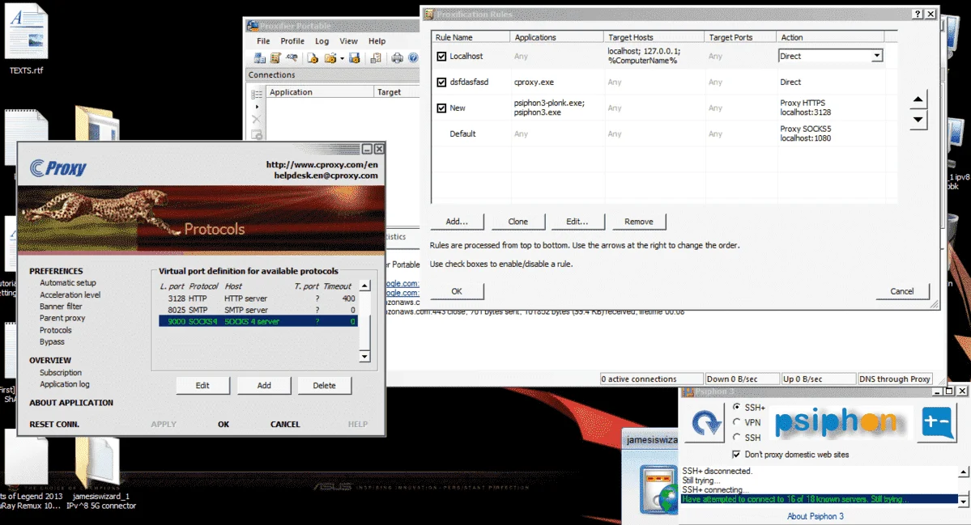Select the SSH radio button in Psiphon
Image resolution: width=971 pixels, height=525 pixels.
[736, 437]
